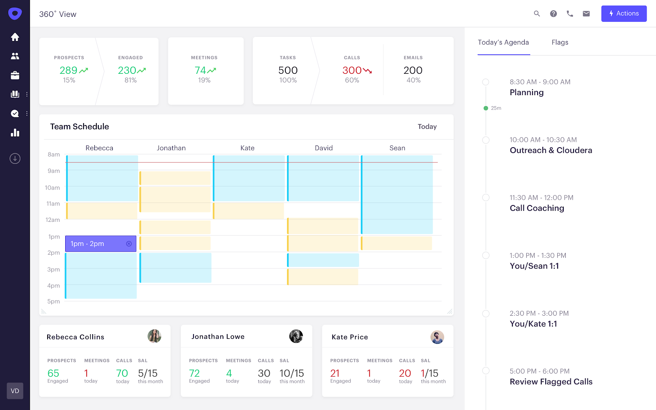Open the help question mark icon
The height and width of the screenshot is (410, 656).
click(x=553, y=14)
